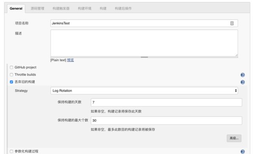Enable the Throttle builds checkbox

[x=11, y=74]
